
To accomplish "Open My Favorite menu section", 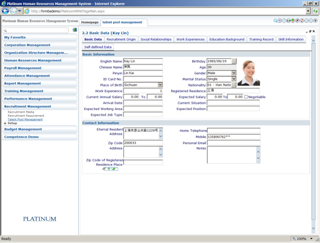I will pyautogui.click(x=40, y=37).
